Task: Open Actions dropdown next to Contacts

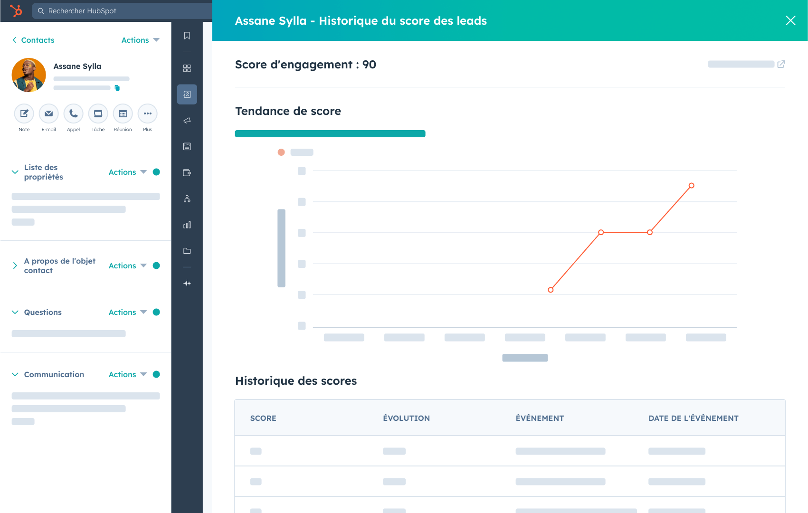Action: point(140,40)
